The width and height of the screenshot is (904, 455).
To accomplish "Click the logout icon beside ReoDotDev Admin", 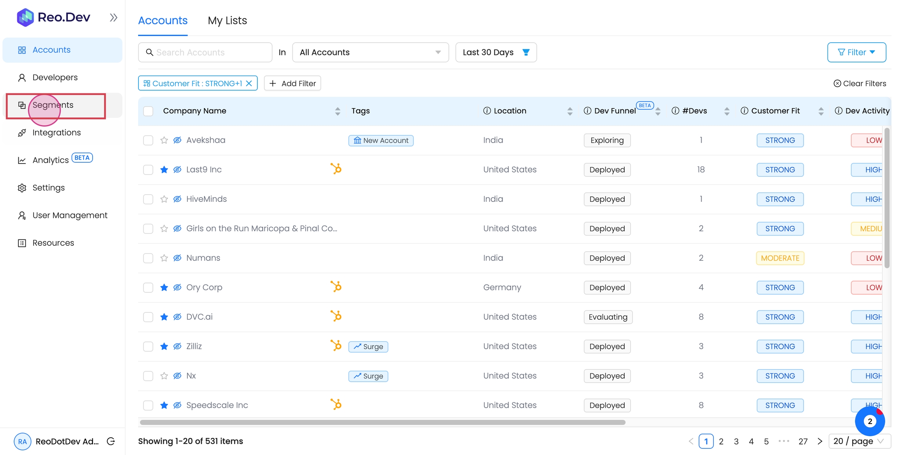I will 111,441.
